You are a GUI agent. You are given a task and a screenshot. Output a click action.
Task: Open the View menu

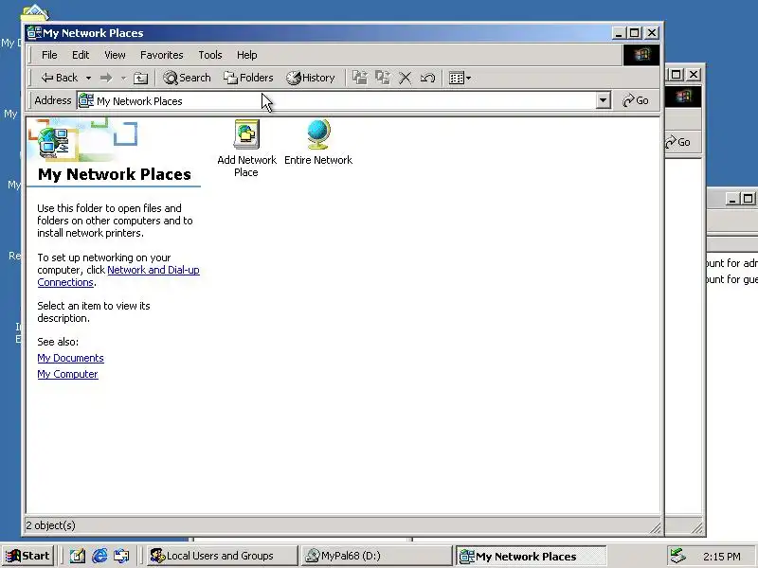click(x=115, y=55)
